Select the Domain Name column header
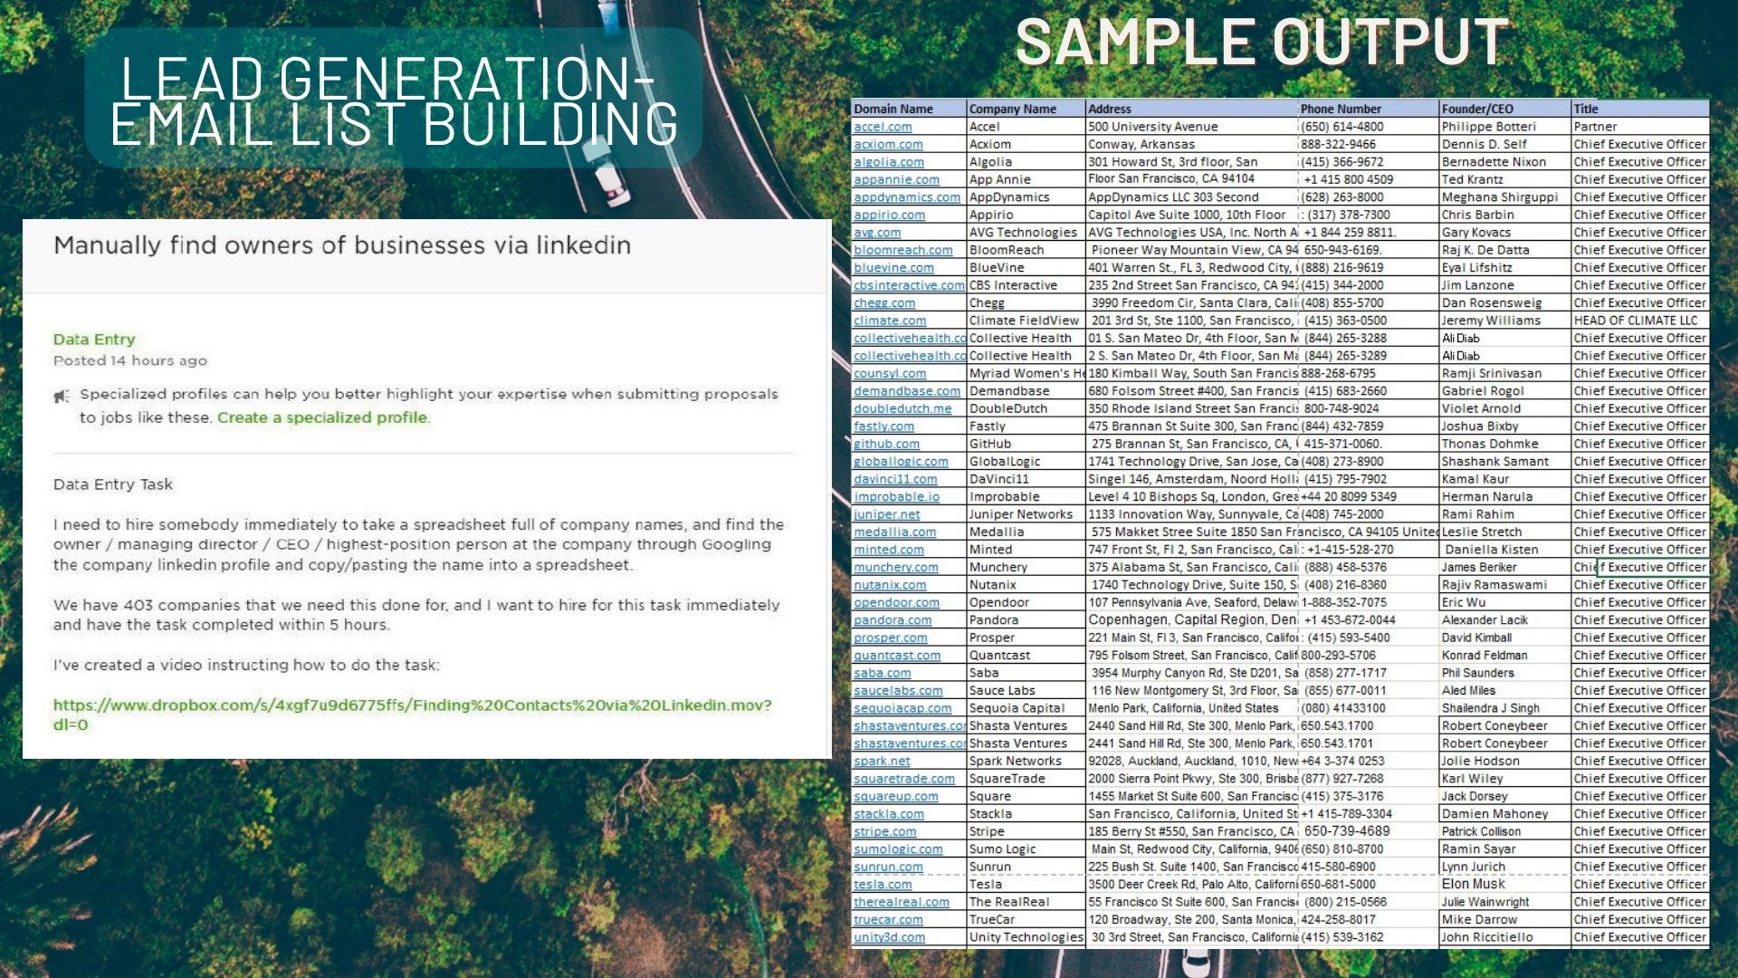 click(x=893, y=109)
